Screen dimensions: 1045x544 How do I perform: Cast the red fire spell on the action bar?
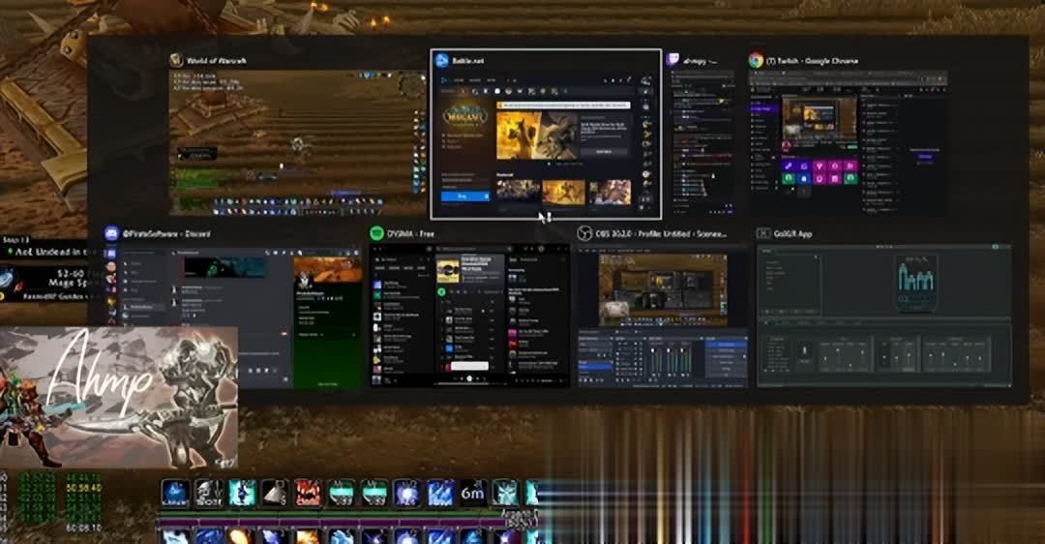coord(308,493)
